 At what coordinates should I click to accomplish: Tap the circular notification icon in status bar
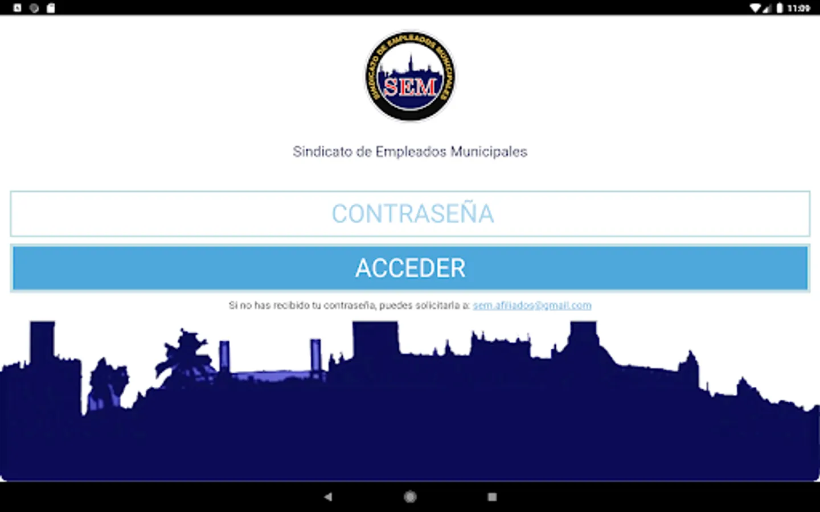coord(34,8)
